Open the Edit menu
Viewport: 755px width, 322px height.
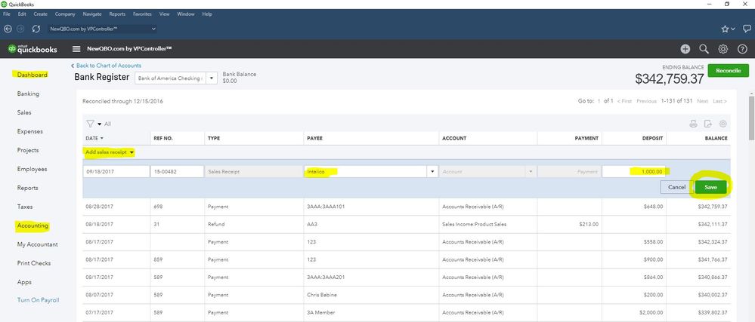click(22, 14)
